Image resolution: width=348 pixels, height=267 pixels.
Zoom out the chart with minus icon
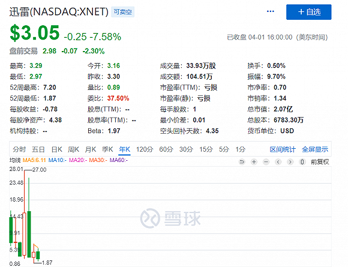266,162
